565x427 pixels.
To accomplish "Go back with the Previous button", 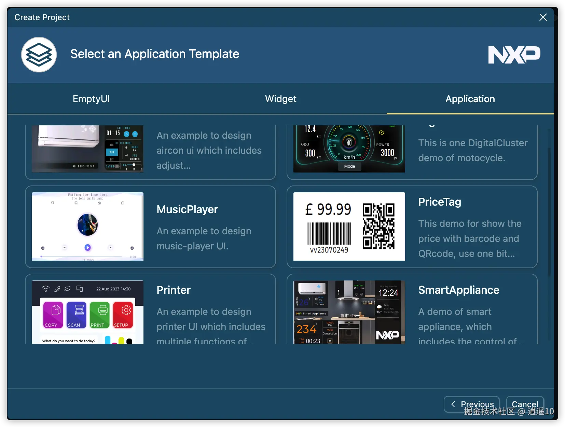I will pyautogui.click(x=472, y=404).
